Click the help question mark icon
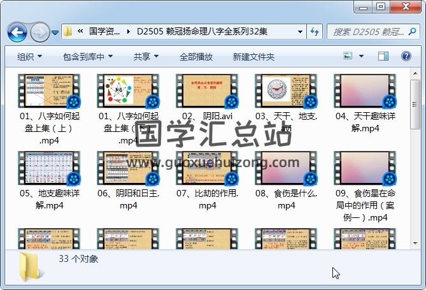Screen dimensions: 426x290 pos(404,57)
